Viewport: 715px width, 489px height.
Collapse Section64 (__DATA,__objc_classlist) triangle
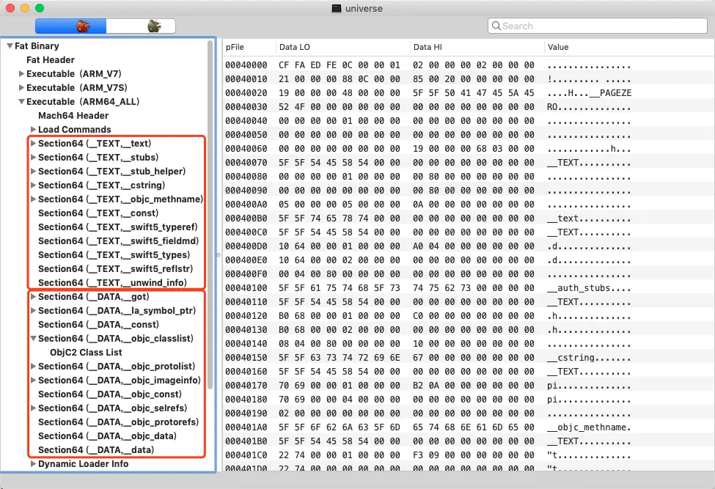pyautogui.click(x=33, y=339)
